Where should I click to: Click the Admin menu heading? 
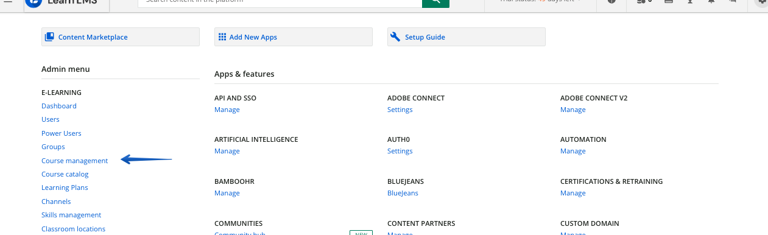66,69
